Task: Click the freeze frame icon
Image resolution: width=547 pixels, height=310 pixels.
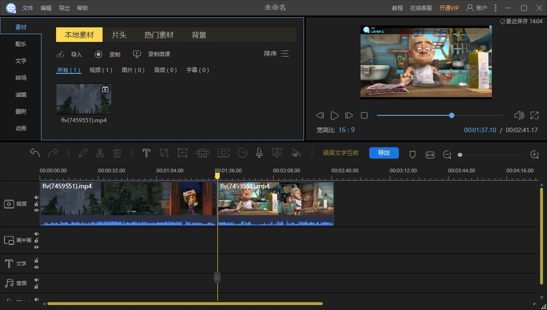Action: (223, 153)
